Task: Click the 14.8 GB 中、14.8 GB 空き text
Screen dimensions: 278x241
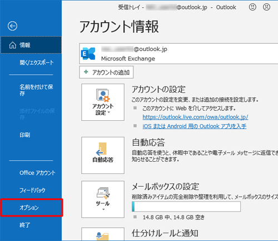Action: [173, 217]
